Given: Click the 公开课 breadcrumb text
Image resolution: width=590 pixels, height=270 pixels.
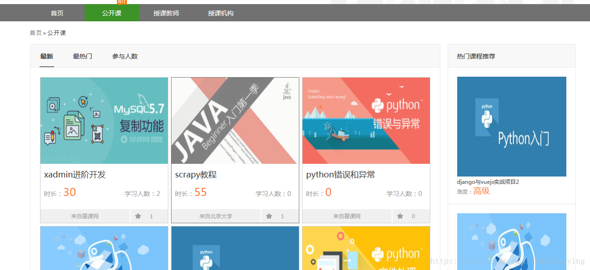Looking at the screenshot, I should [57, 33].
